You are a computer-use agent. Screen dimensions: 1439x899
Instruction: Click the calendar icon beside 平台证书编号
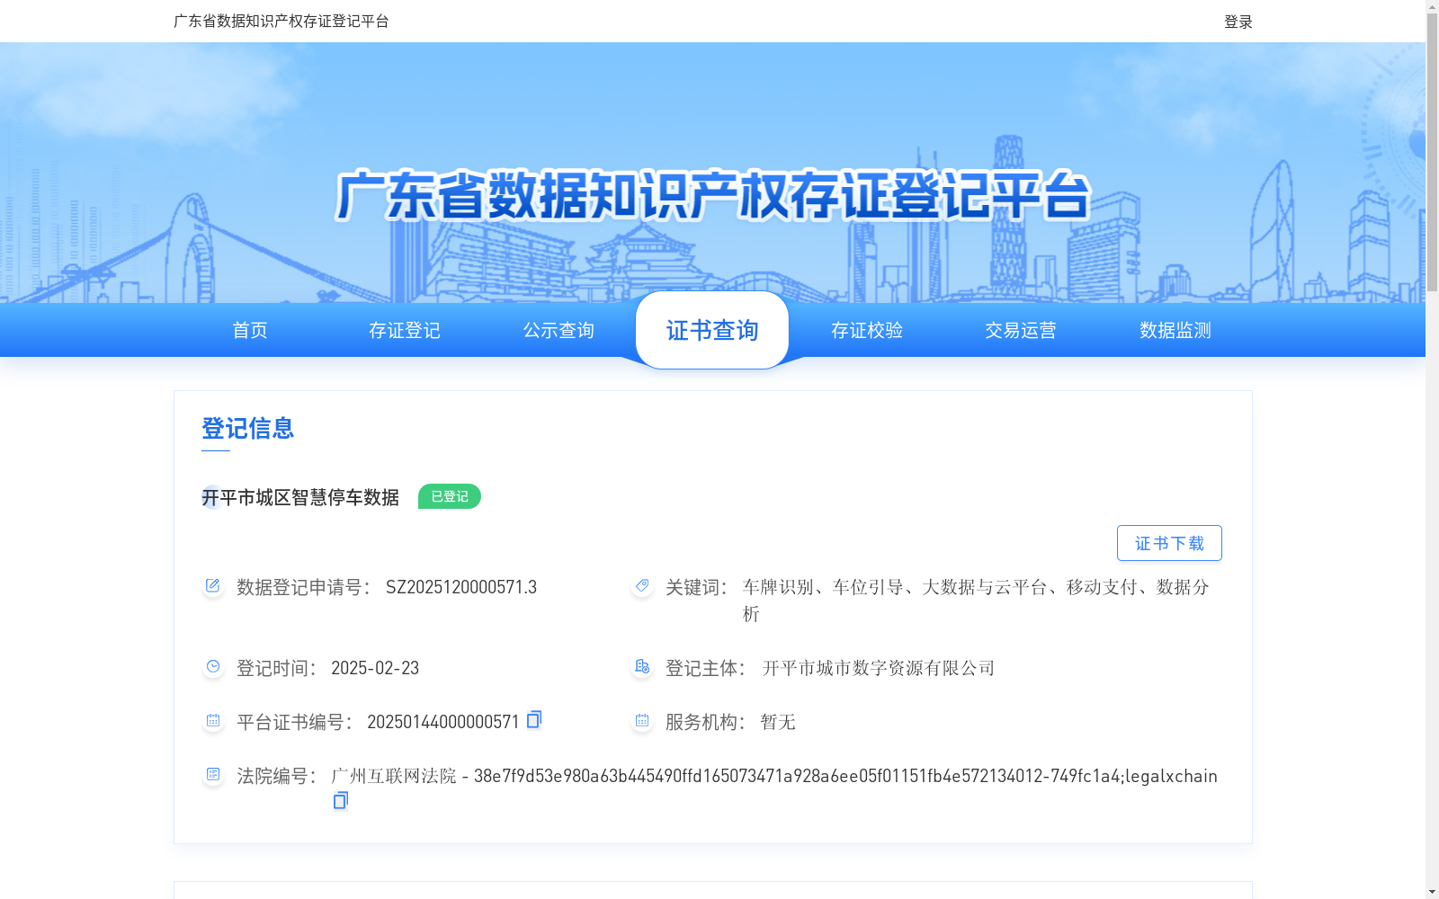click(x=213, y=721)
